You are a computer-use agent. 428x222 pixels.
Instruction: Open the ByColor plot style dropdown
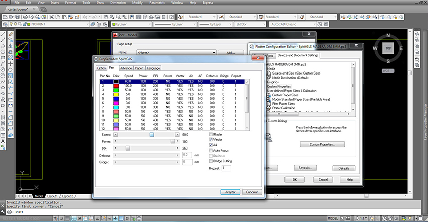click(264, 24)
